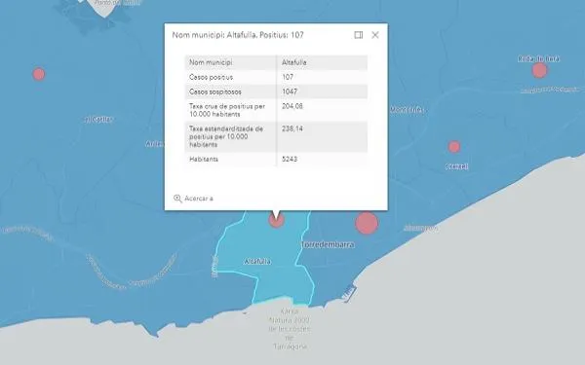This screenshot has height=365, width=585.
Task: Click the Nom municipi table row label
Action: 211,62
